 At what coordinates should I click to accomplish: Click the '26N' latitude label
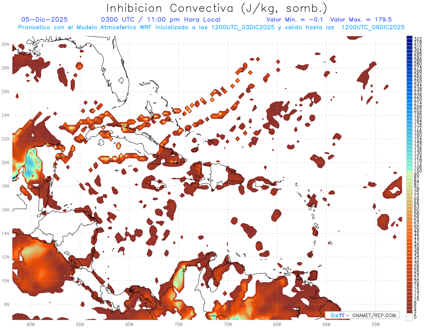5,92
